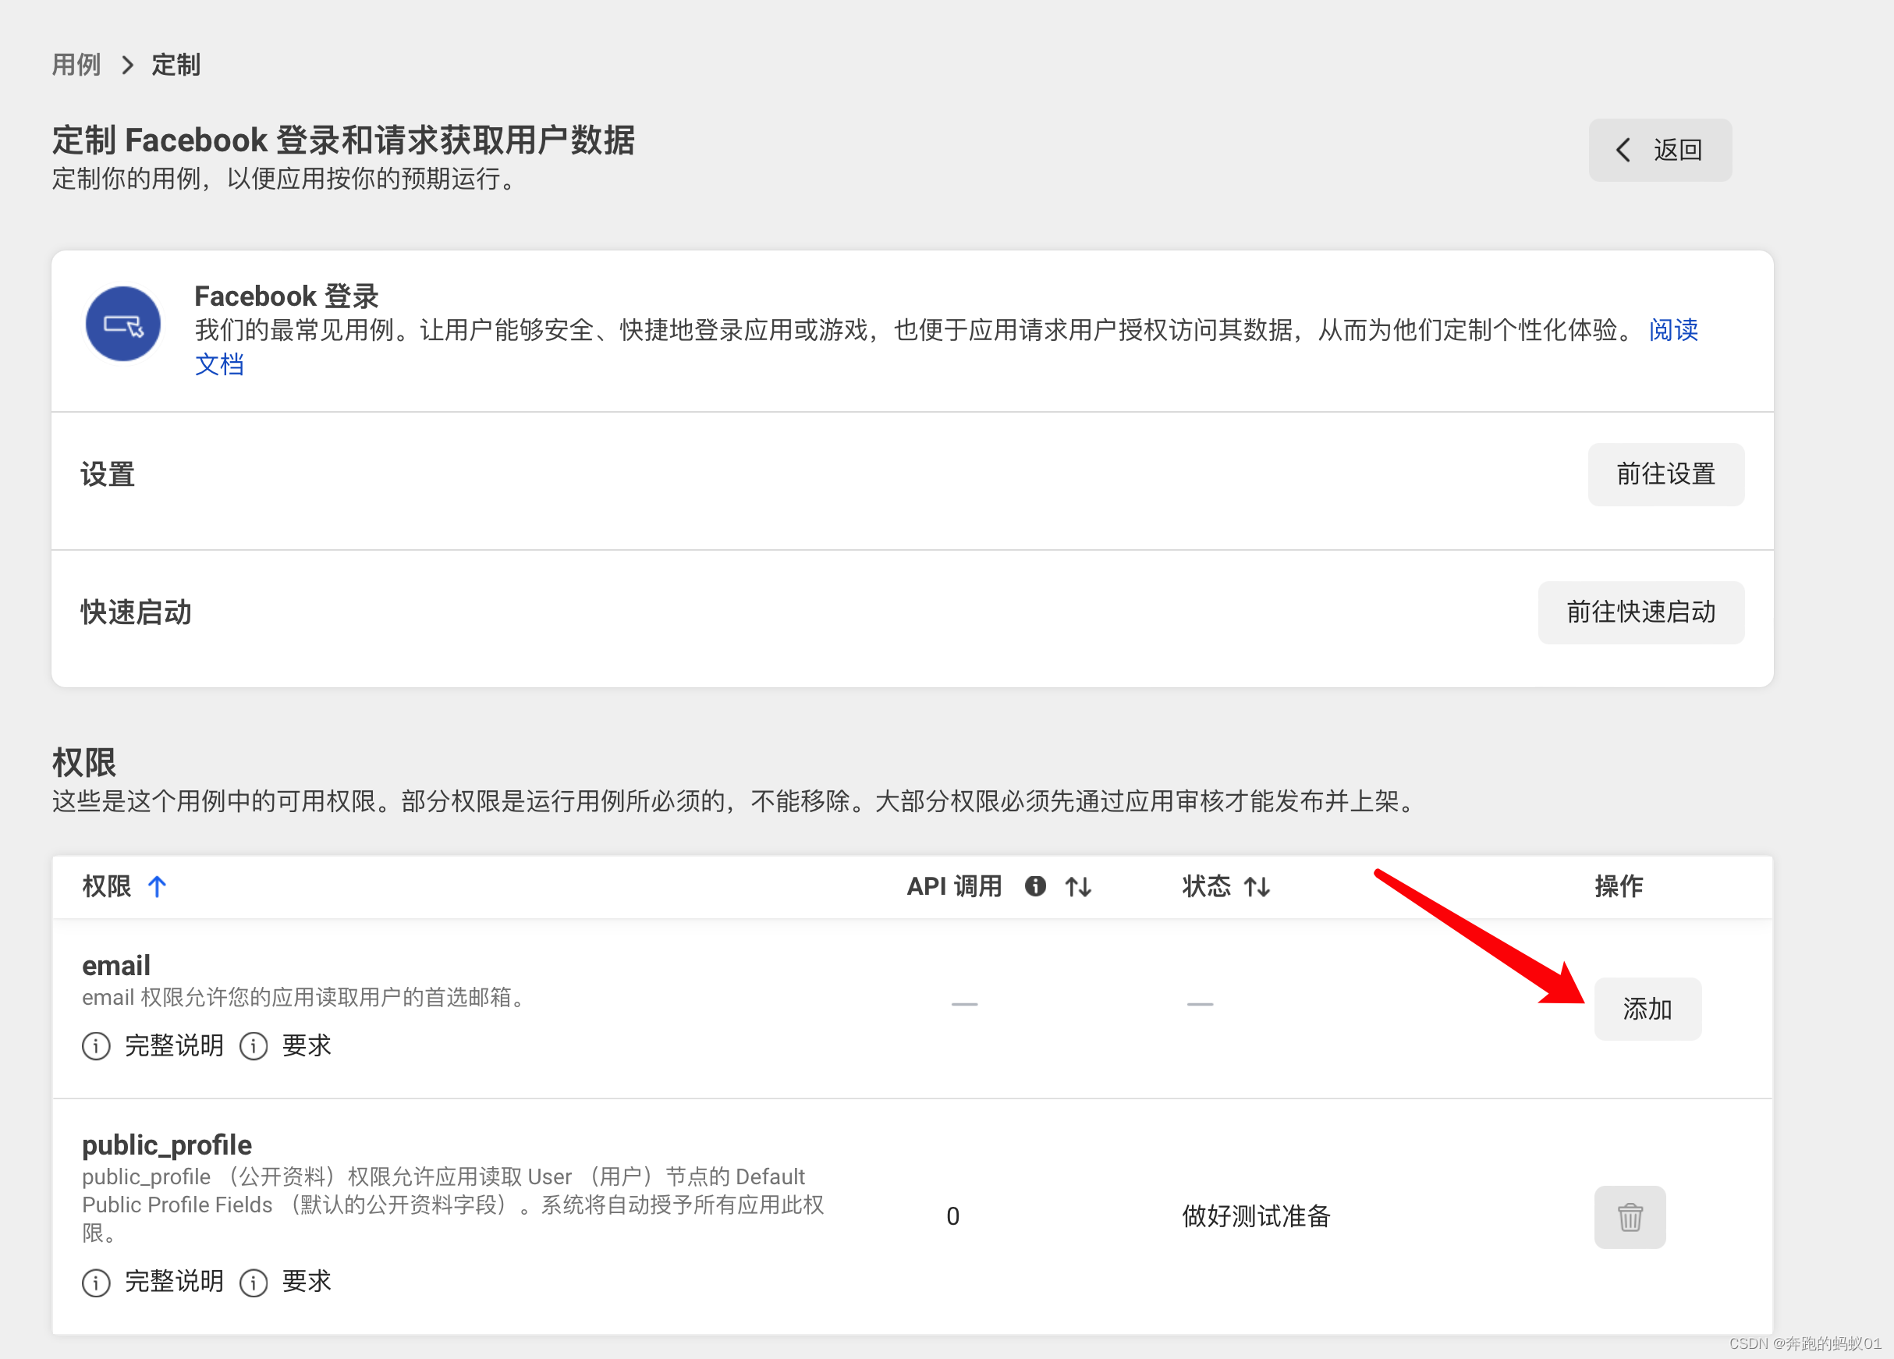Sort by API 调用 column arrows
1894x1359 pixels.
1078,886
